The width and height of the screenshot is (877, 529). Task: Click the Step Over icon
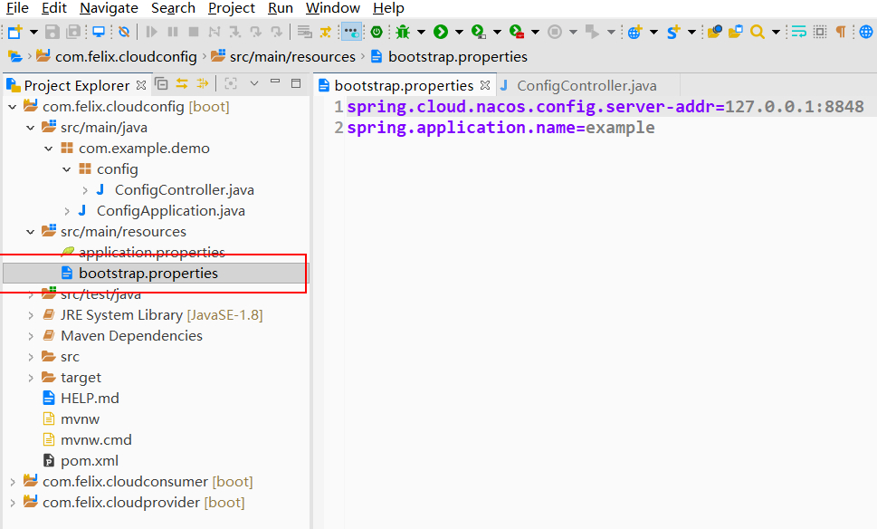click(255, 32)
